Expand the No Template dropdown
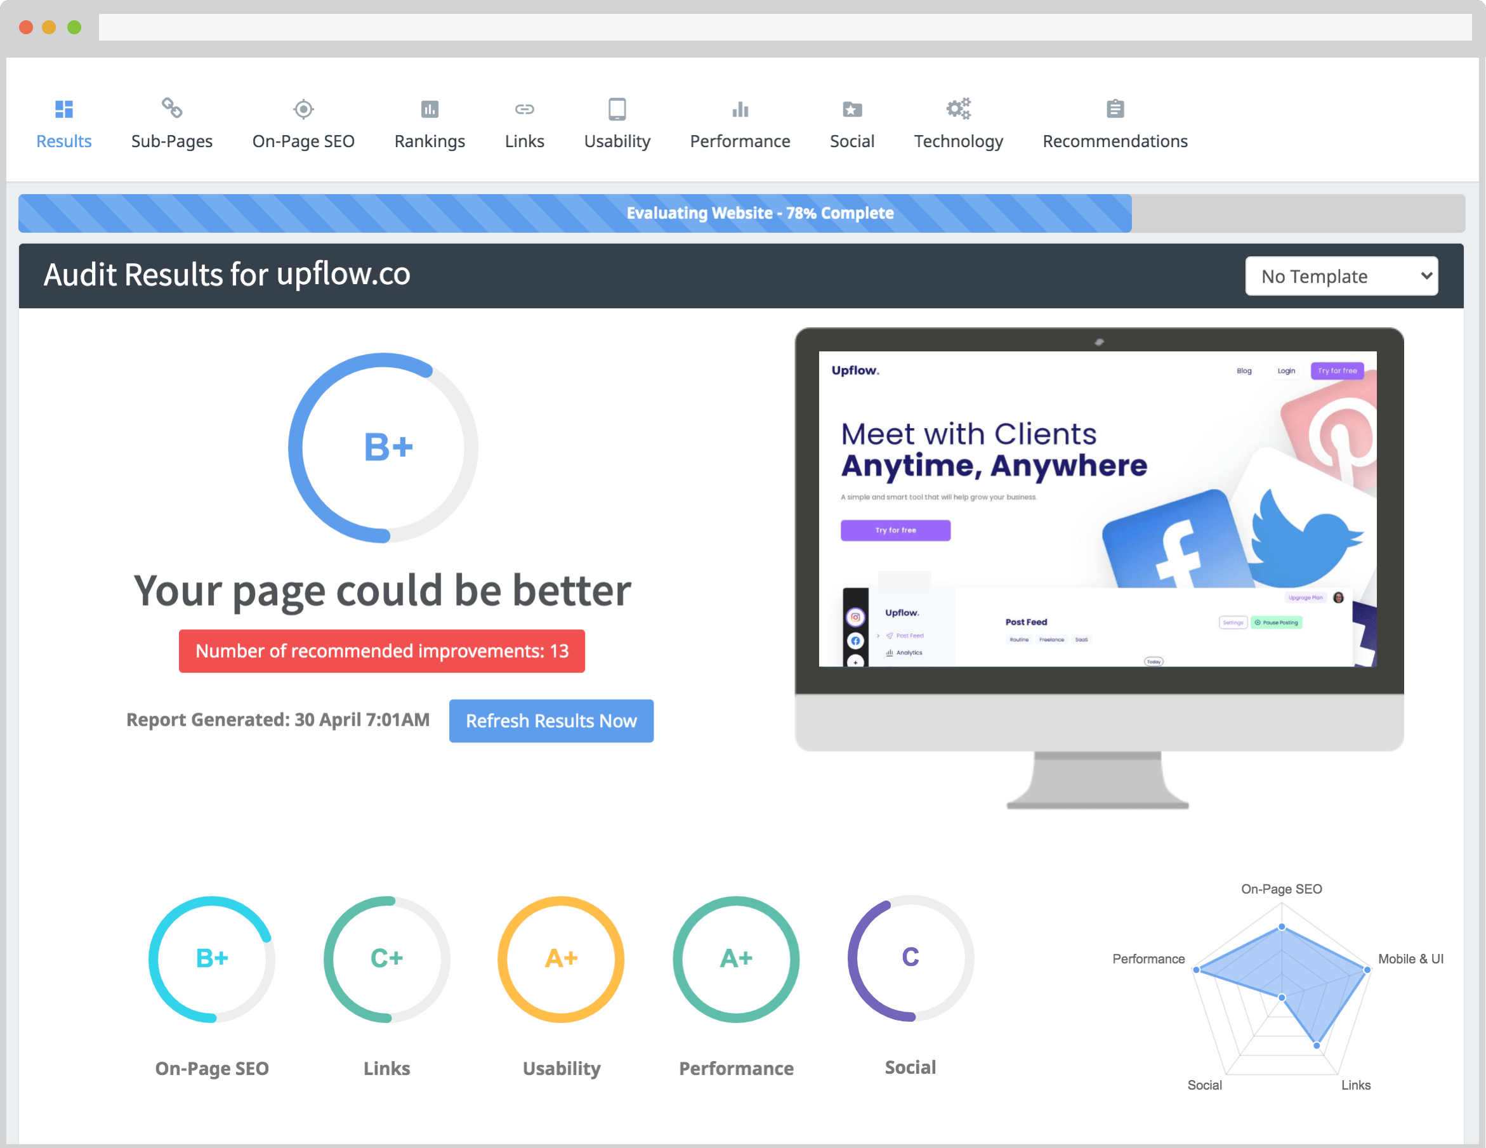The image size is (1486, 1148). tap(1343, 275)
